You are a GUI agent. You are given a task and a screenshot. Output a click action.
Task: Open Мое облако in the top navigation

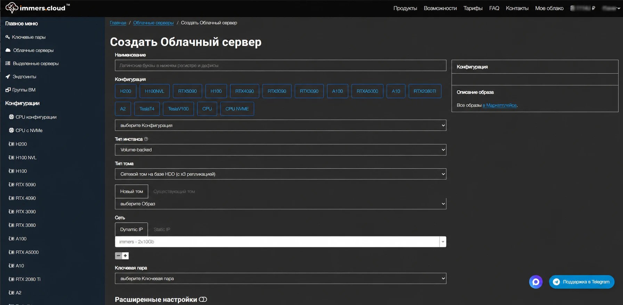tap(549, 8)
